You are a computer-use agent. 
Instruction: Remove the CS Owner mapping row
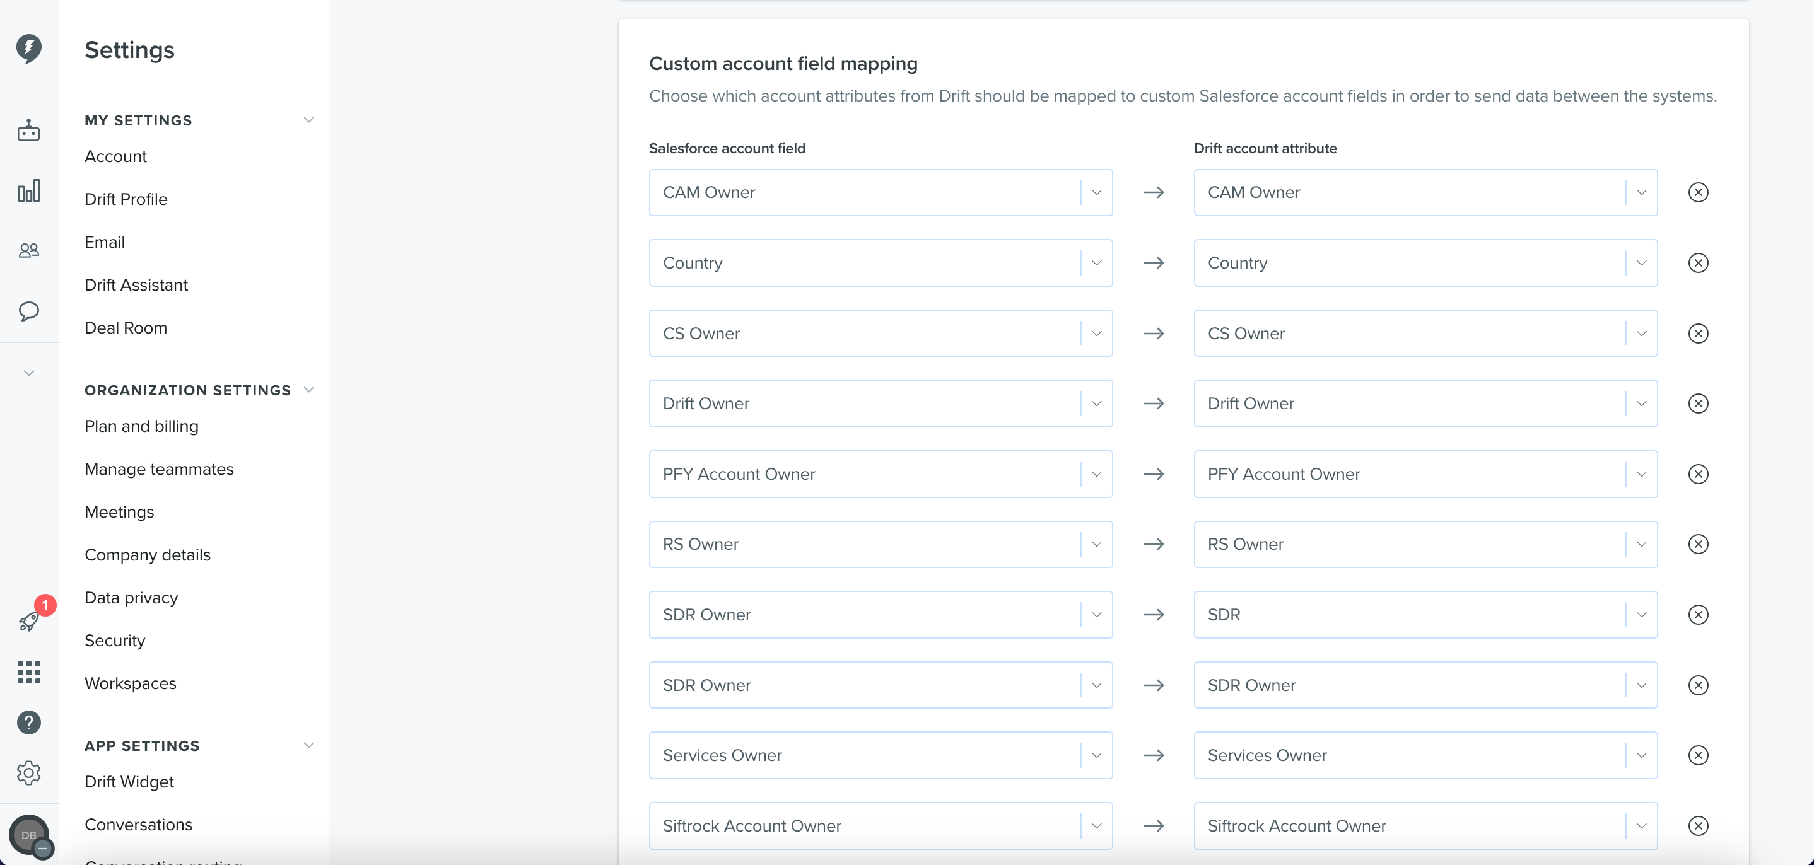tap(1698, 333)
